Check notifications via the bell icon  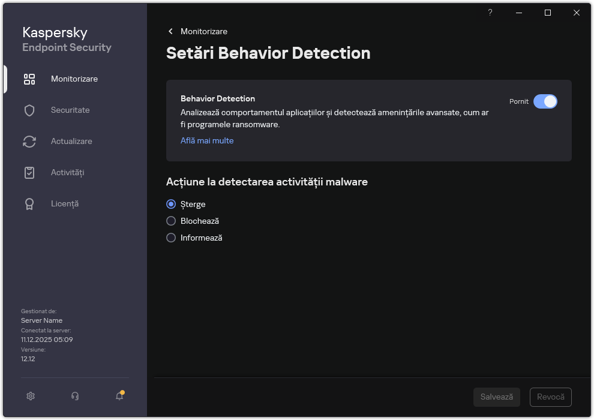119,396
